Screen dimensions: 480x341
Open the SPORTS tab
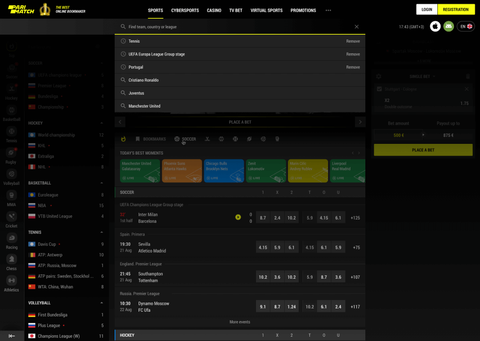coord(156,11)
